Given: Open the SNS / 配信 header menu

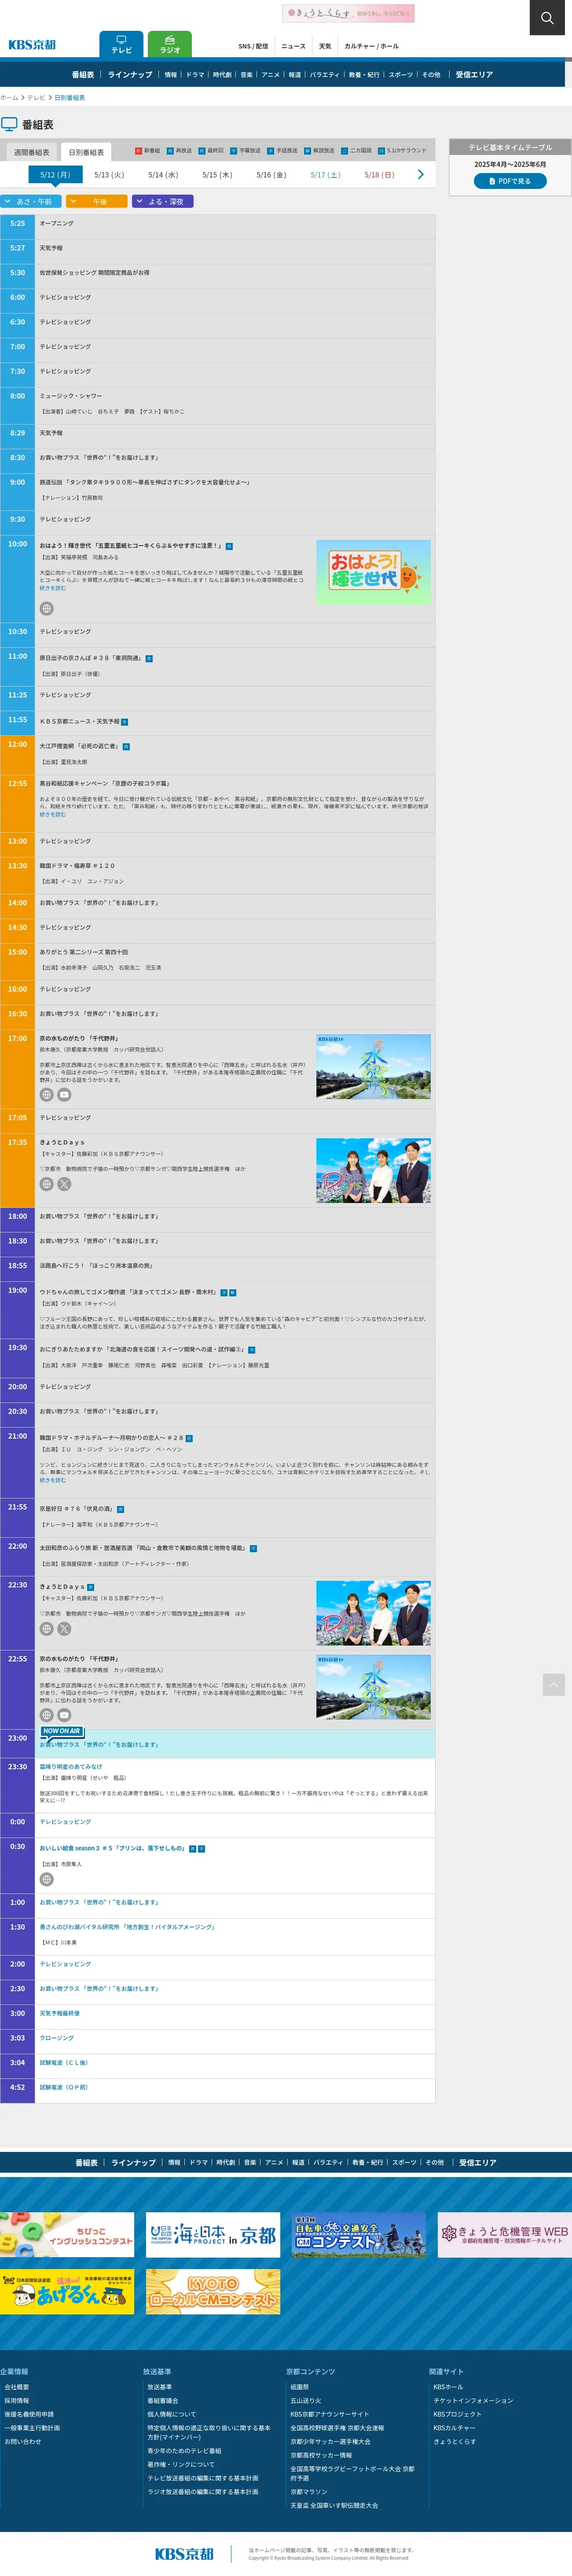Looking at the screenshot, I should [253, 46].
